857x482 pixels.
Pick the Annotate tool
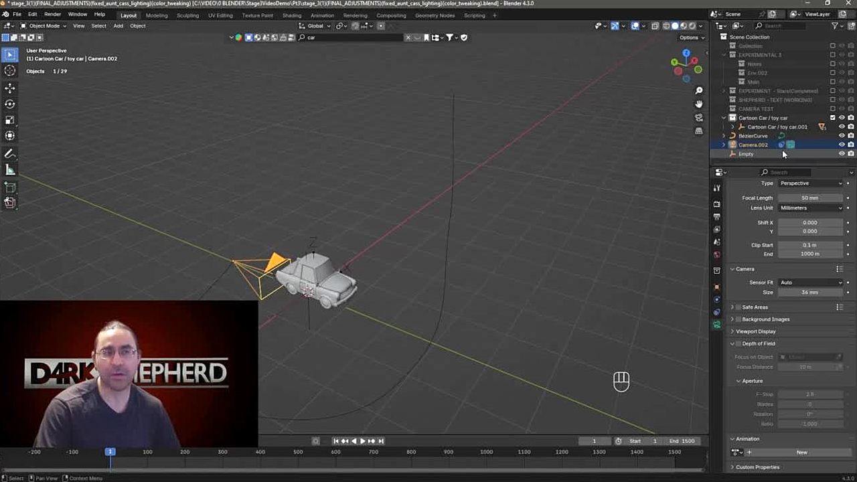click(10, 154)
